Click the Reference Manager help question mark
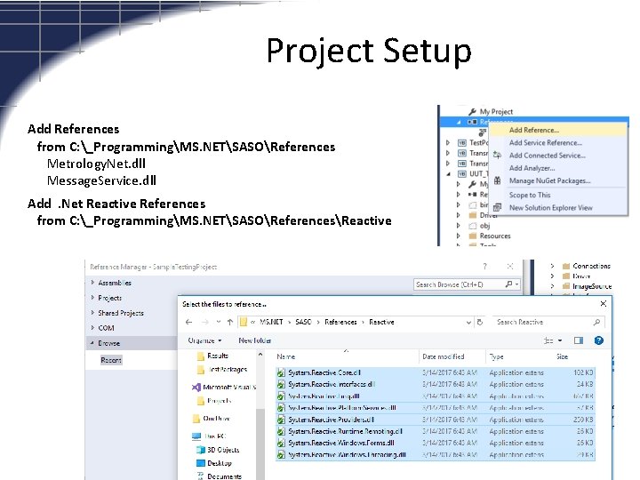 (x=485, y=266)
